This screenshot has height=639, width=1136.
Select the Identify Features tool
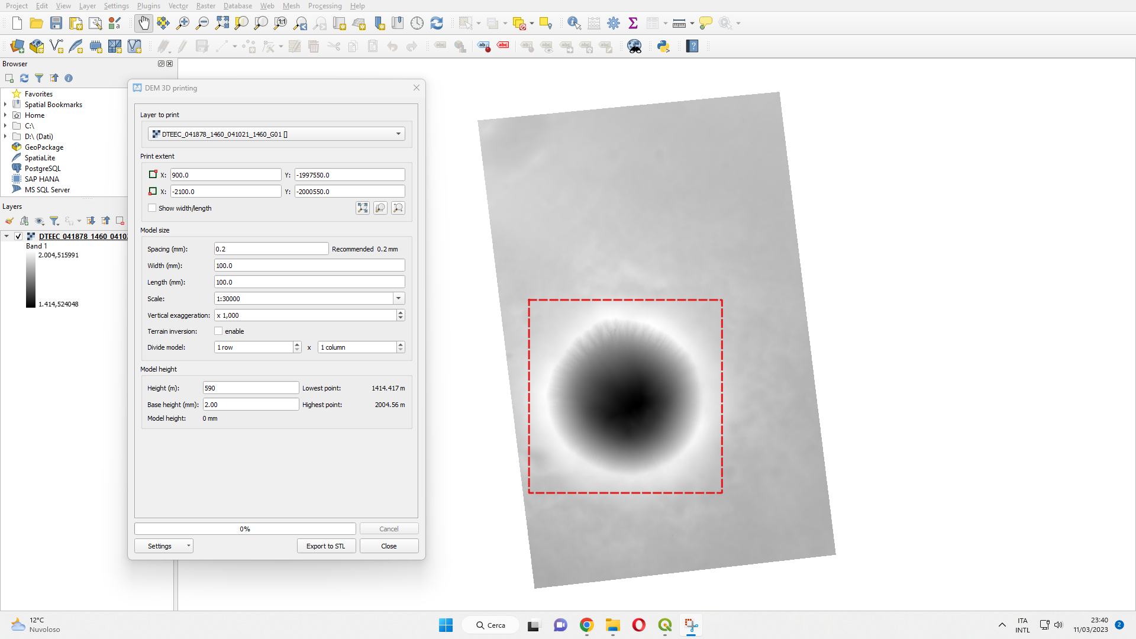[574, 23]
